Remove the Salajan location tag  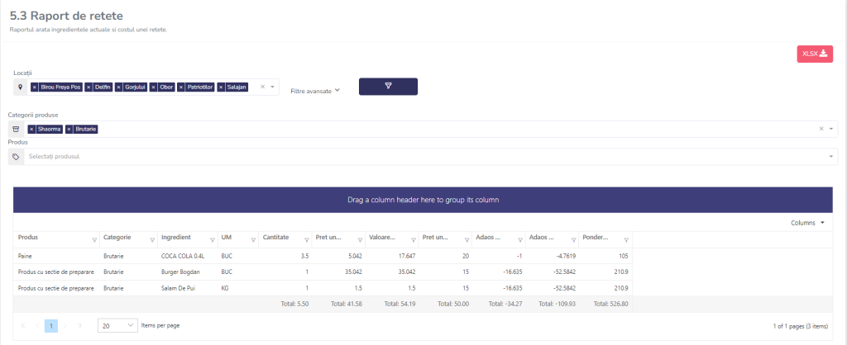tap(221, 87)
